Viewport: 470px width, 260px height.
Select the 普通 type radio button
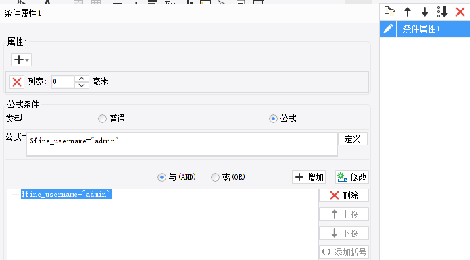pyautogui.click(x=102, y=119)
